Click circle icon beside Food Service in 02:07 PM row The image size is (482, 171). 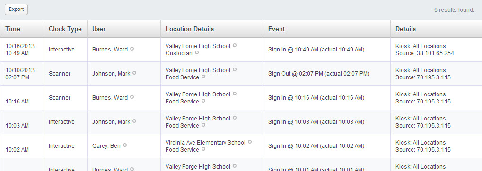pyautogui.click(x=203, y=77)
